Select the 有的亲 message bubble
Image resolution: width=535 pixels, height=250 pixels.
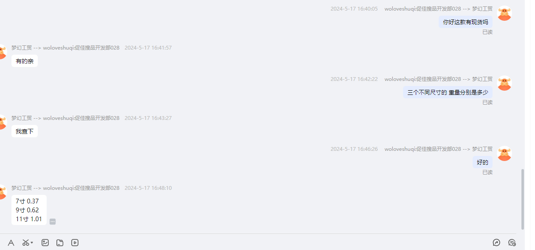click(x=25, y=61)
